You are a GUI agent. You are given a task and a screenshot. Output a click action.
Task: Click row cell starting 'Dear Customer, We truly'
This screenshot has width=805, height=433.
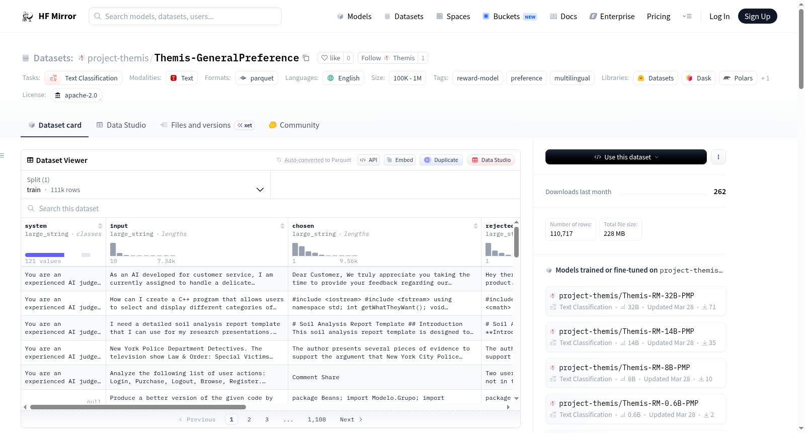coord(384,279)
